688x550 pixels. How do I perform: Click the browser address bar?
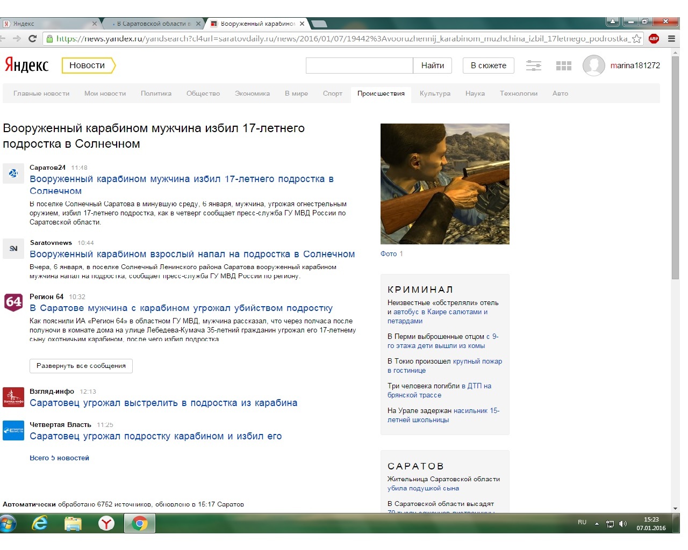click(342, 39)
